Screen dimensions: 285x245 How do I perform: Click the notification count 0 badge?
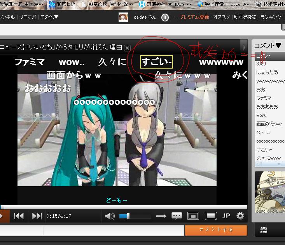click(x=165, y=18)
